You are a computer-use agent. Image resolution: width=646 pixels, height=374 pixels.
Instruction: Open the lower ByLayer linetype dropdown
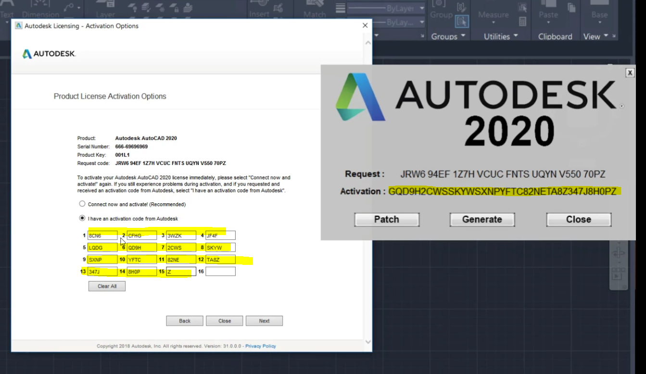pos(422,23)
